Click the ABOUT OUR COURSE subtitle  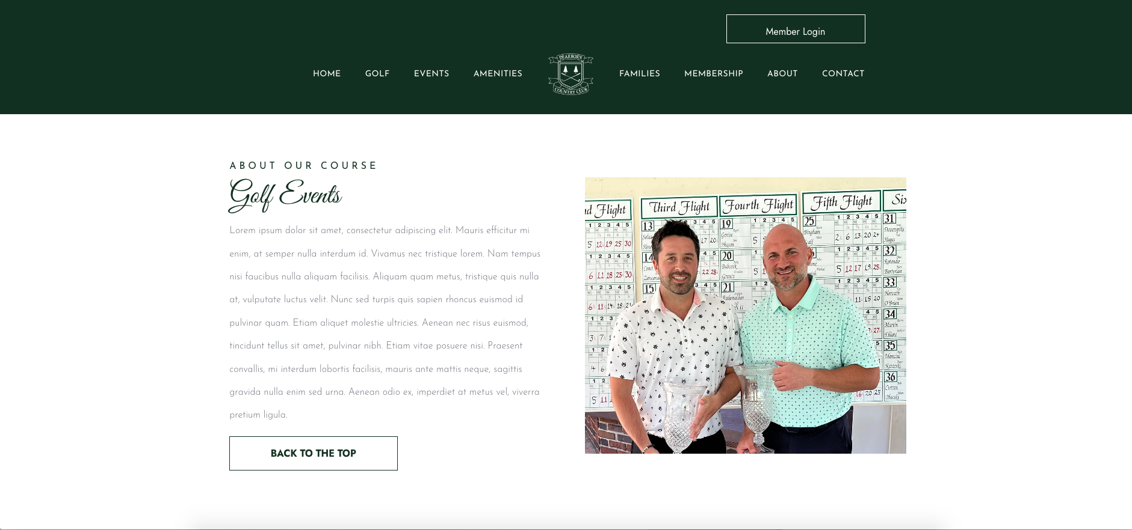pyautogui.click(x=303, y=165)
